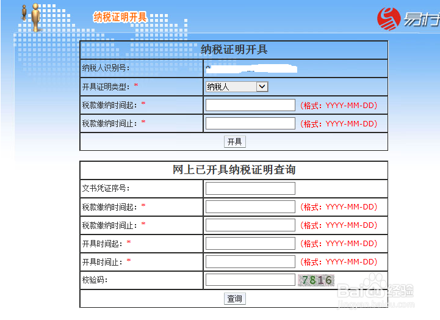440x320 pixels.
Task: Click the 税款缴纳时间止 field in the query form
Action: tap(250, 225)
